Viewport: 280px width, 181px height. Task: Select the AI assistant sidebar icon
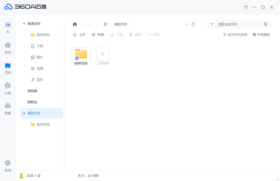8,26
